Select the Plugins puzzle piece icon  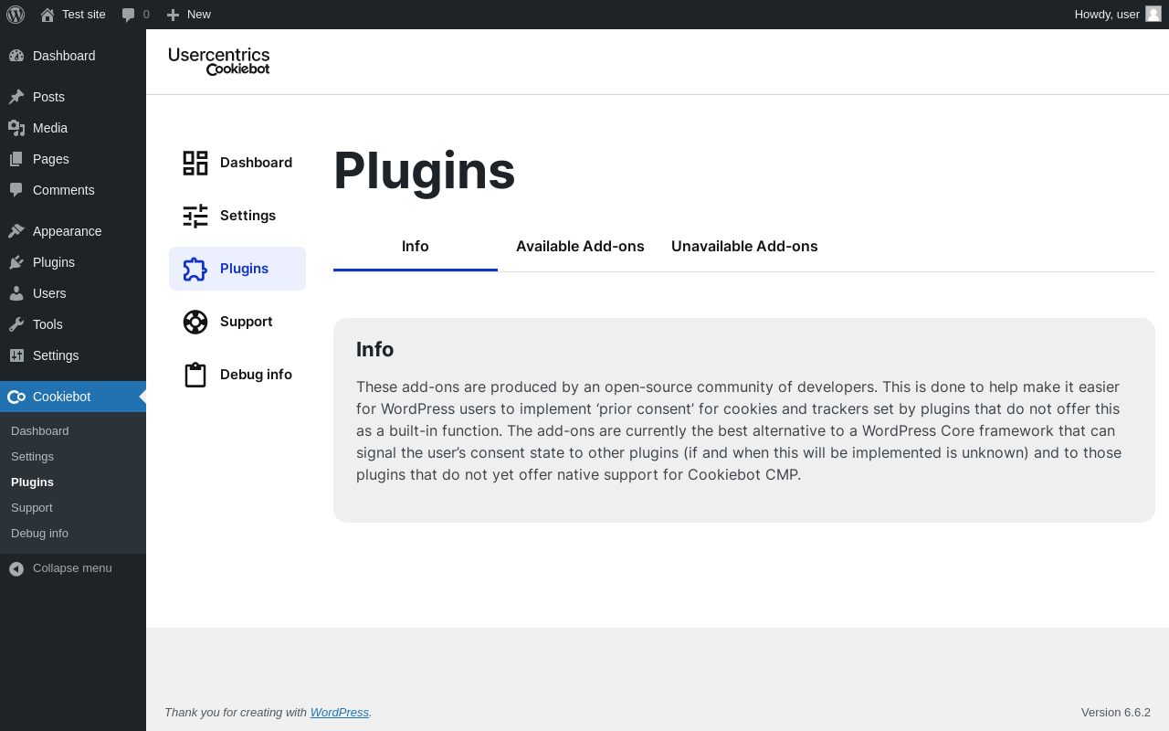click(195, 269)
